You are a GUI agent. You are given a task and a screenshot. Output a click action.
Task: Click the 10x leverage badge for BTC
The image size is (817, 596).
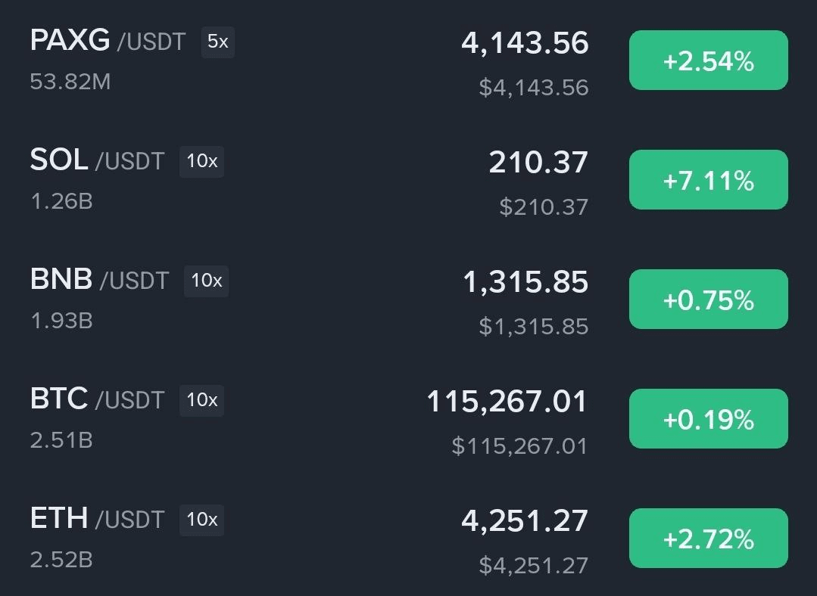(201, 400)
